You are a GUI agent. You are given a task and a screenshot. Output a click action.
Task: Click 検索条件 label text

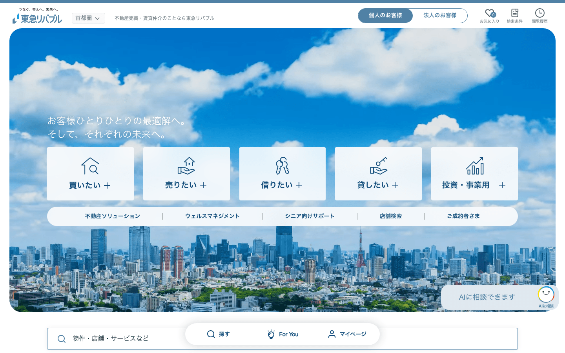pos(515,22)
